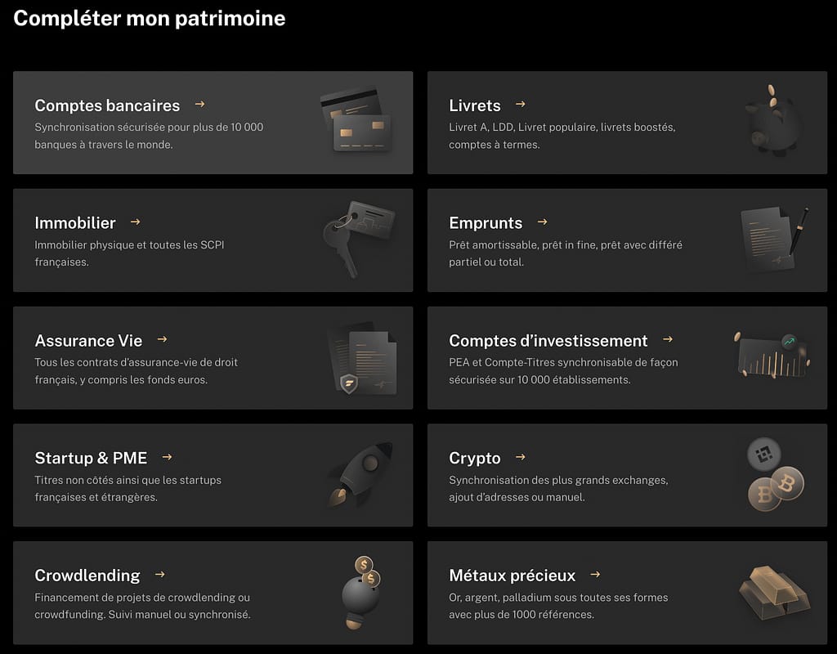This screenshot has height=654, width=837.
Task: Click the rocket icon
Action: tap(360, 474)
